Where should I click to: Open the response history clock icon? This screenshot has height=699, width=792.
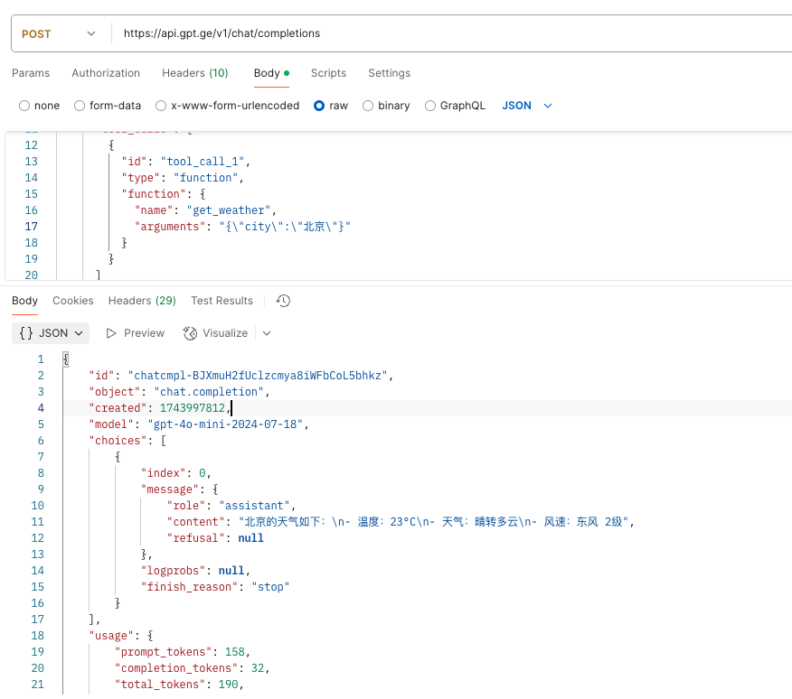pyautogui.click(x=283, y=301)
